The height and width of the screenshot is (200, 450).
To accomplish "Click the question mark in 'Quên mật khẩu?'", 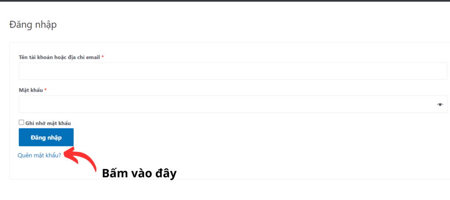I will pyautogui.click(x=59, y=155).
